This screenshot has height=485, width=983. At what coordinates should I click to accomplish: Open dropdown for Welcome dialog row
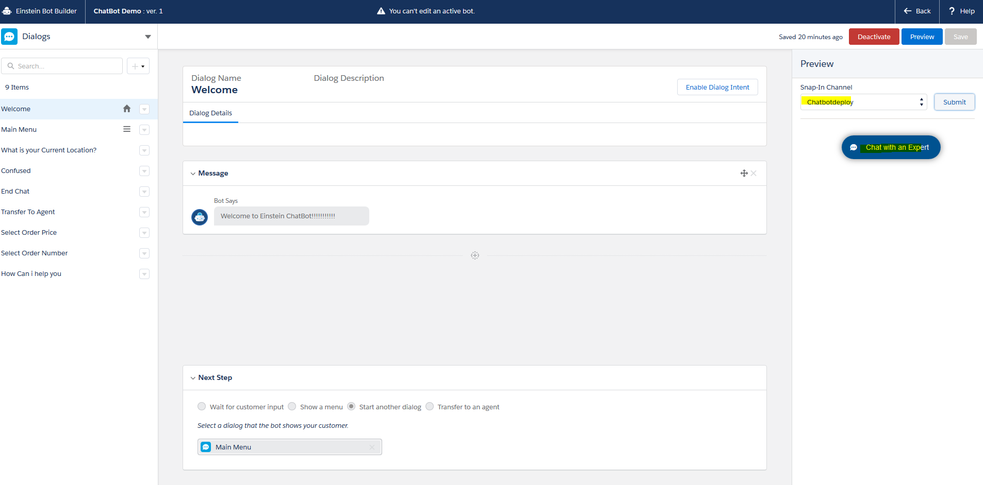click(144, 109)
